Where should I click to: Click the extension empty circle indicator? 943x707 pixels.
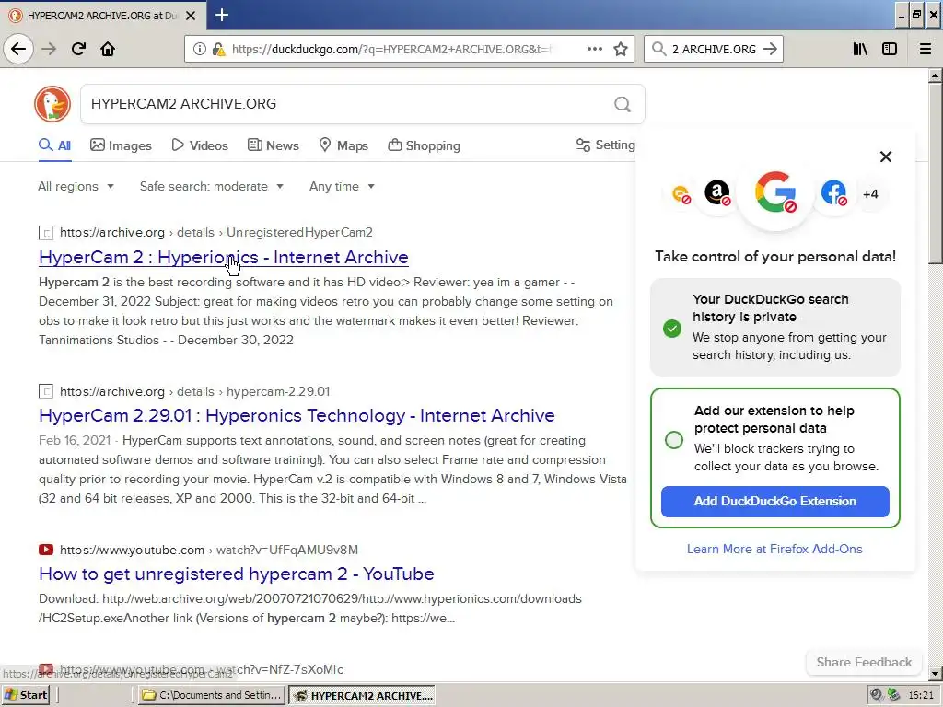674,439
